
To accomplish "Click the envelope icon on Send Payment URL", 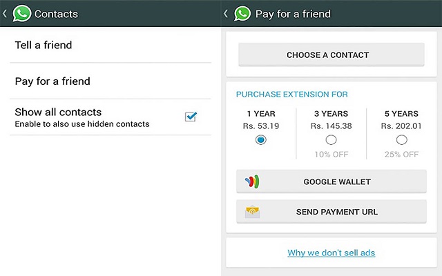I will [x=252, y=211].
